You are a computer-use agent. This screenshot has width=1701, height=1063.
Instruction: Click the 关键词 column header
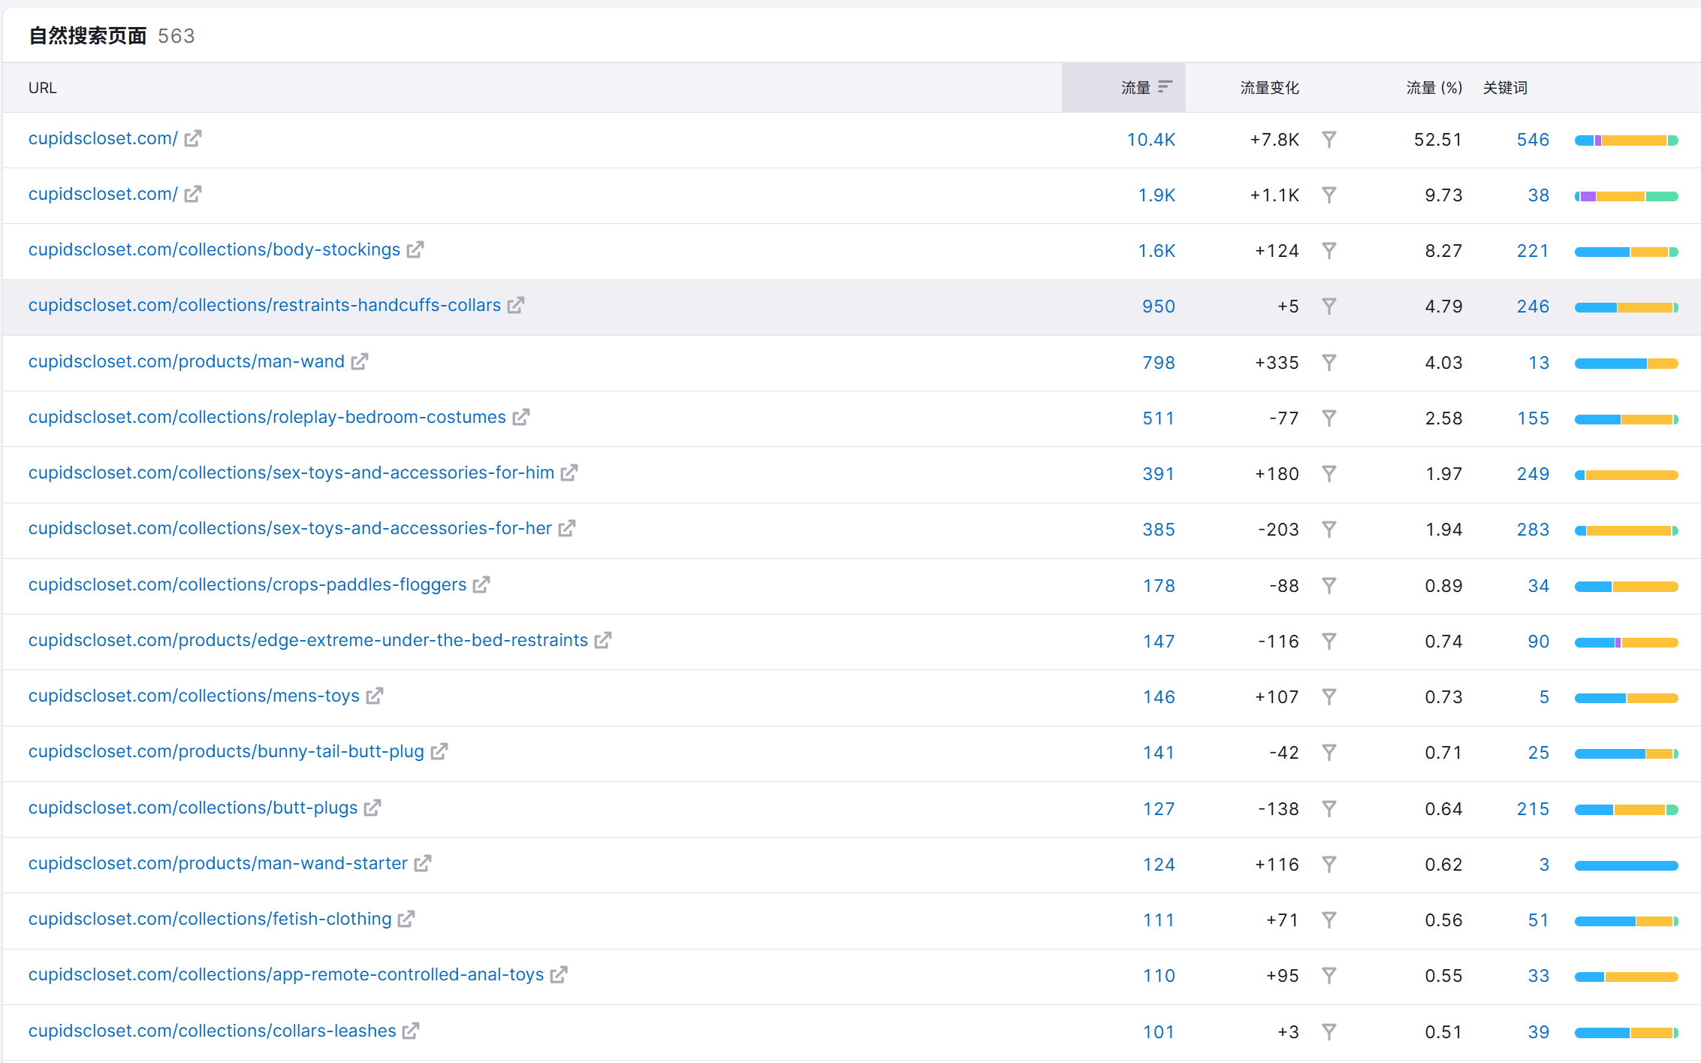point(1504,88)
